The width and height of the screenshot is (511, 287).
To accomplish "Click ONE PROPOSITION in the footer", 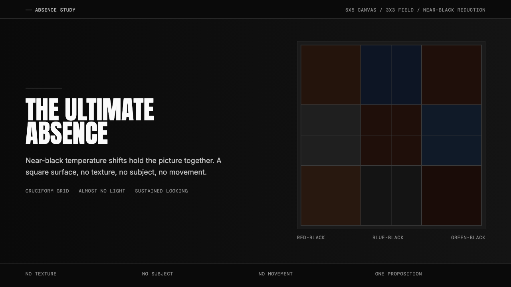I will click(398, 274).
